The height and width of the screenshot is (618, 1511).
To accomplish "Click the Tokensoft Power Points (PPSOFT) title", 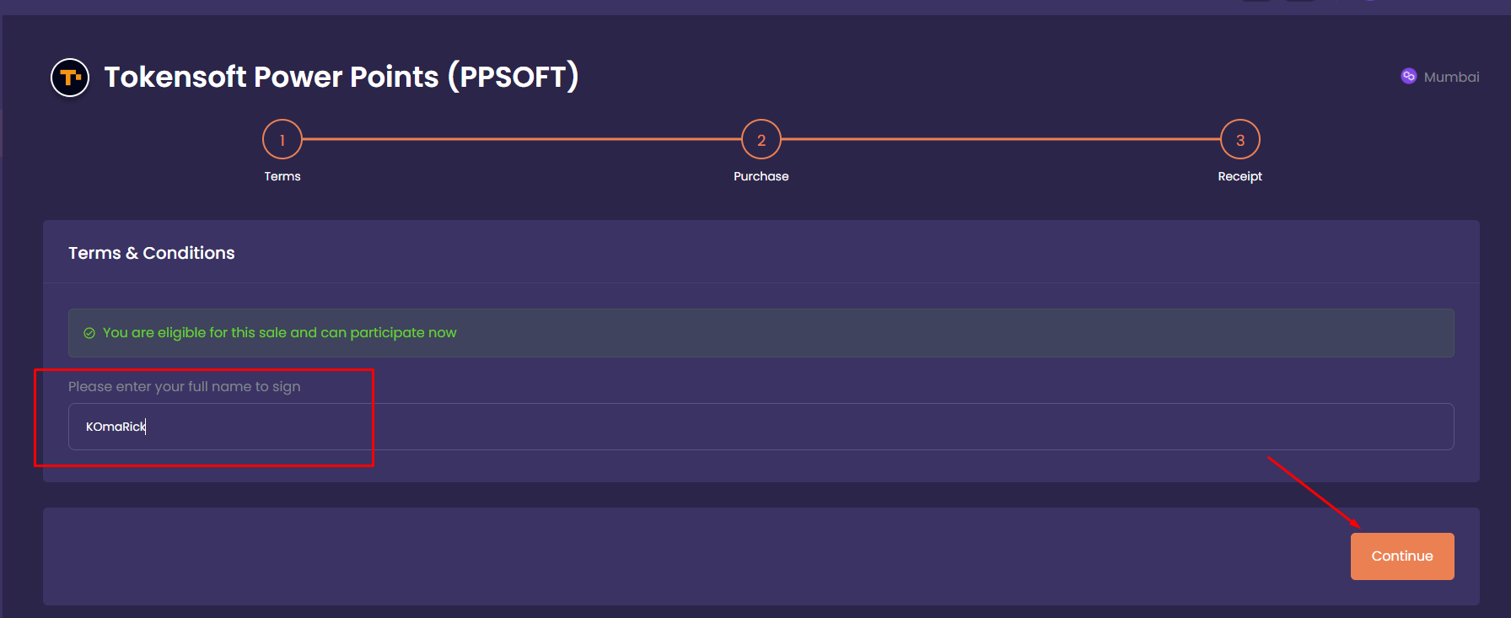I will point(341,77).
